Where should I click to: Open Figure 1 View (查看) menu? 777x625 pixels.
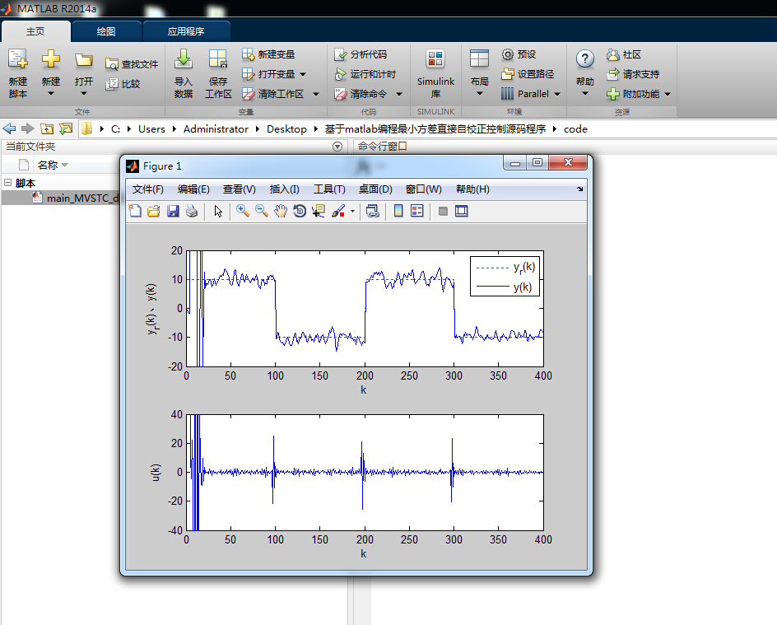(x=239, y=189)
